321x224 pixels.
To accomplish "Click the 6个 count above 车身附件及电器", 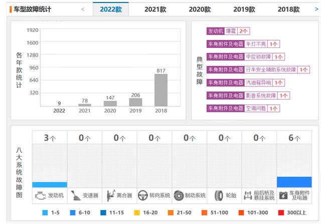I will 294,138.
